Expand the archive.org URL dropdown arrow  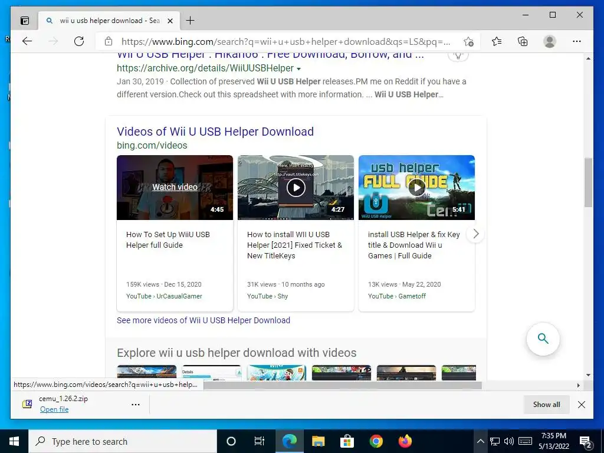[x=298, y=69]
